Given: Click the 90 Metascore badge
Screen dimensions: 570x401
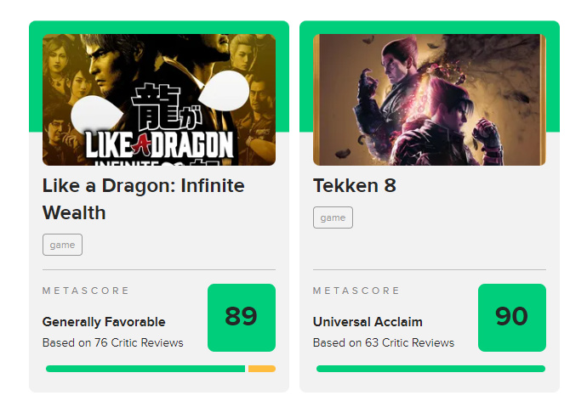Looking at the screenshot, I should click(511, 317).
